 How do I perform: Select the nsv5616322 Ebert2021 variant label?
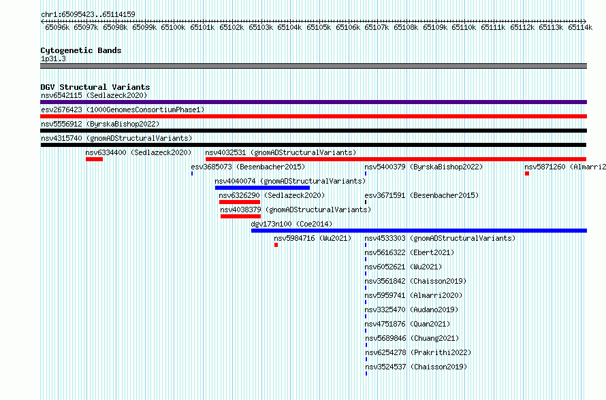[410, 252]
